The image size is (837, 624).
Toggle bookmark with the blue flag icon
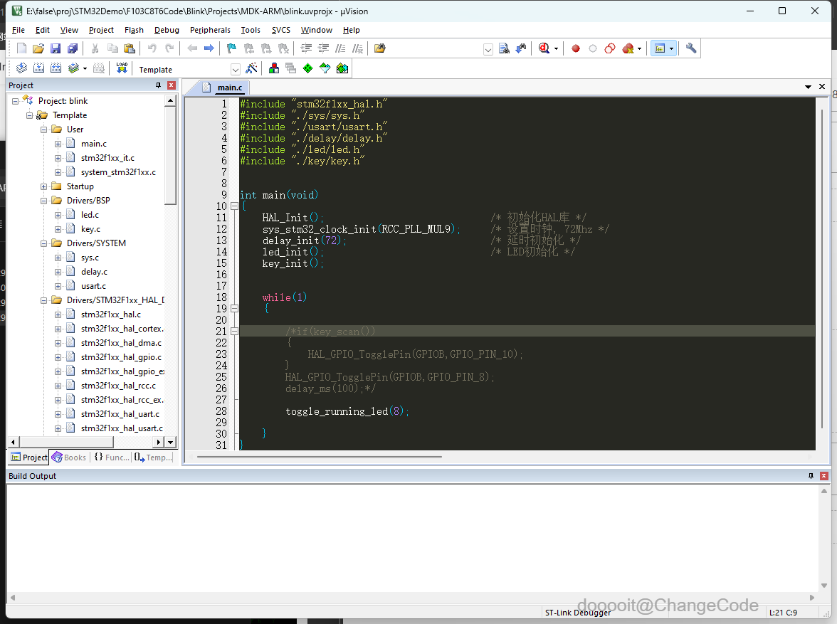pos(231,48)
